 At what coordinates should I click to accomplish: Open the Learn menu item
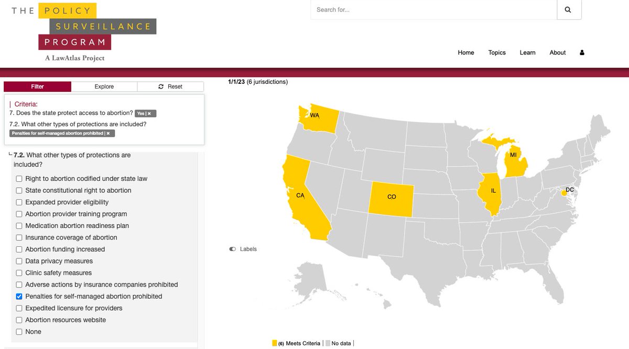coord(527,52)
